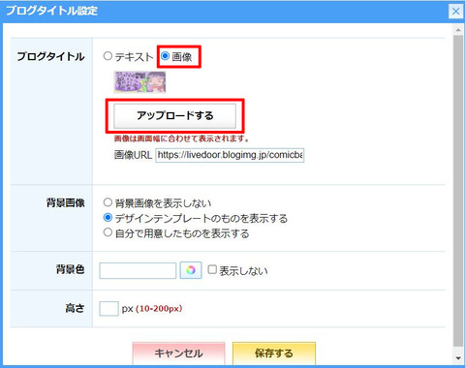The height and width of the screenshot is (368, 465).
Task: Click the ブログタイトル row label
Action: point(51,57)
